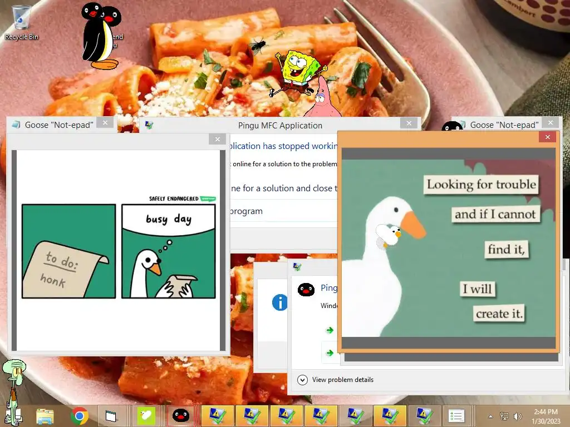Click the "to do: honk" comic panel
570x427 pixels.
[68, 251]
